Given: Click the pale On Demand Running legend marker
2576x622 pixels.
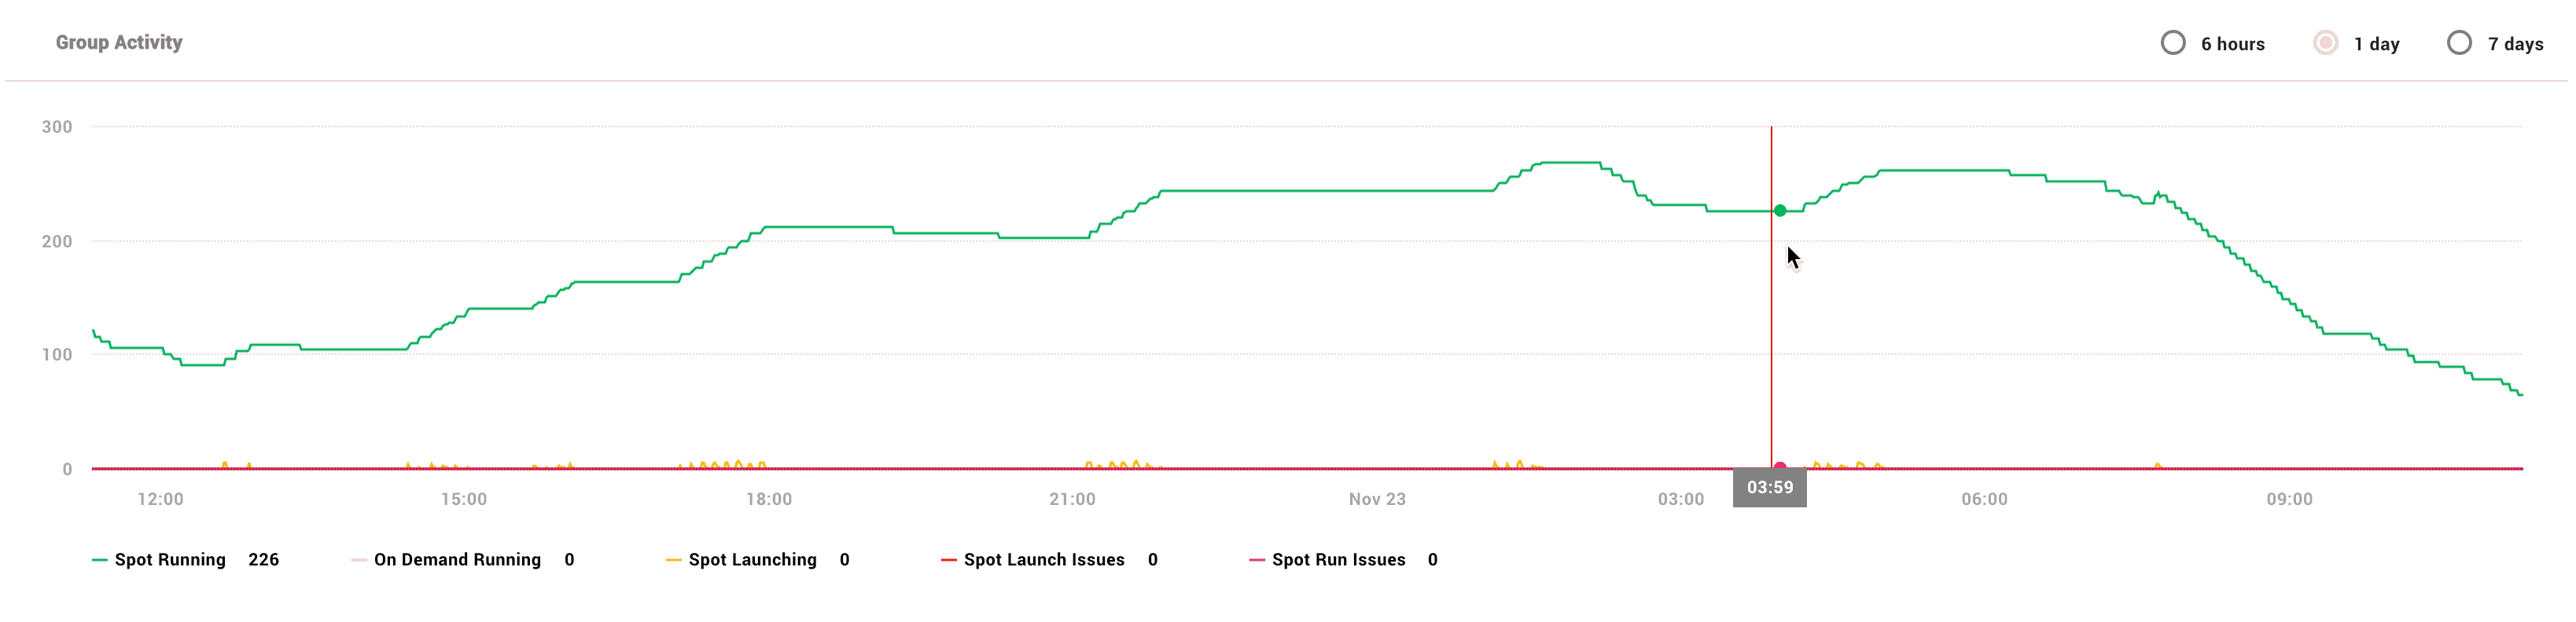Looking at the screenshot, I should point(358,560).
